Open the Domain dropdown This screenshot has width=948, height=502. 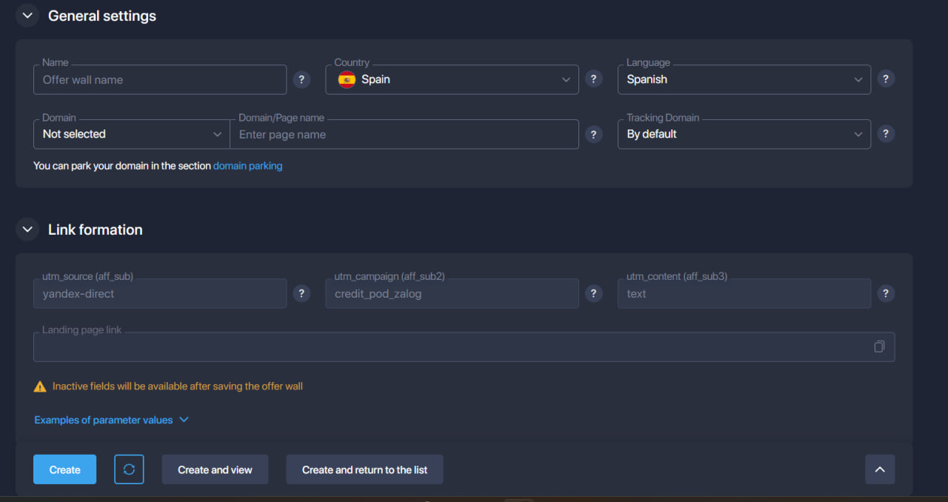click(x=132, y=134)
